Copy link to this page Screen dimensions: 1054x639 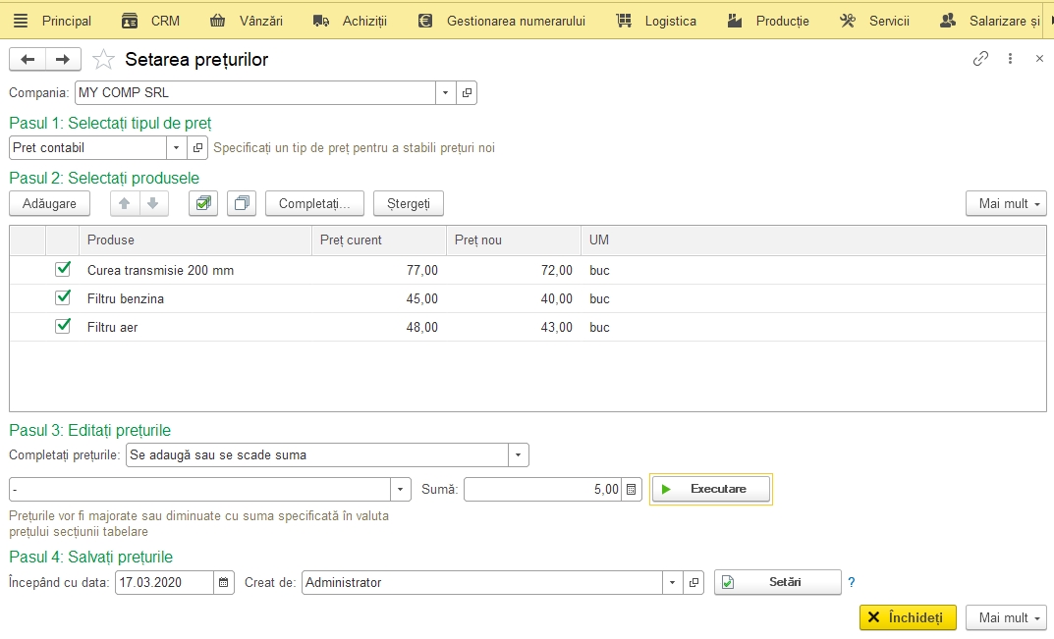[980, 59]
